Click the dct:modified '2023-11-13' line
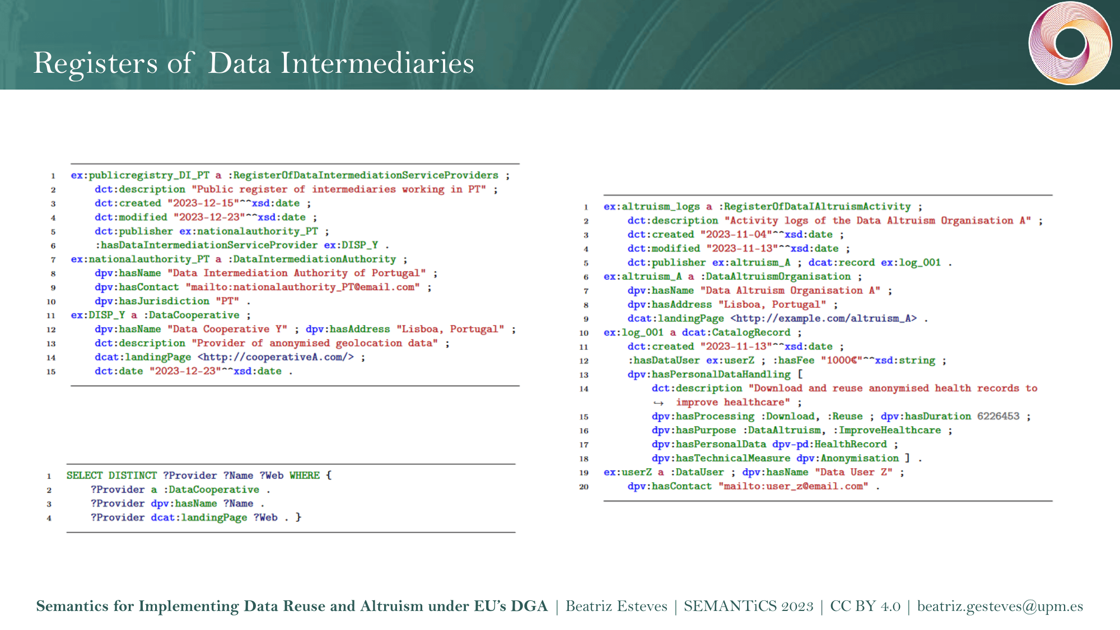1120x630 pixels. coord(739,249)
